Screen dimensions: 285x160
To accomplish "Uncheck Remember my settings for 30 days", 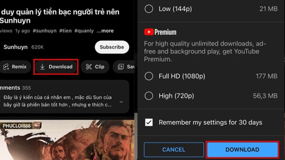I will pyautogui.click(x=149, y=122).
